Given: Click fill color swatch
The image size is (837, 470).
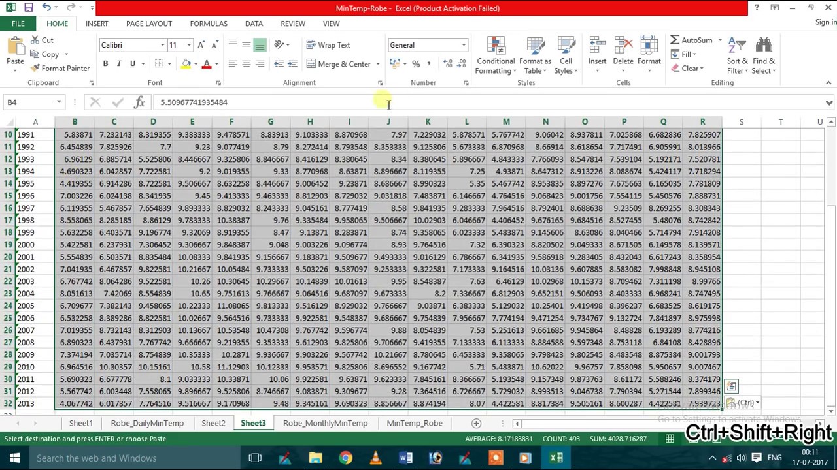Looking at the screenshot, I should coord(186,64).
